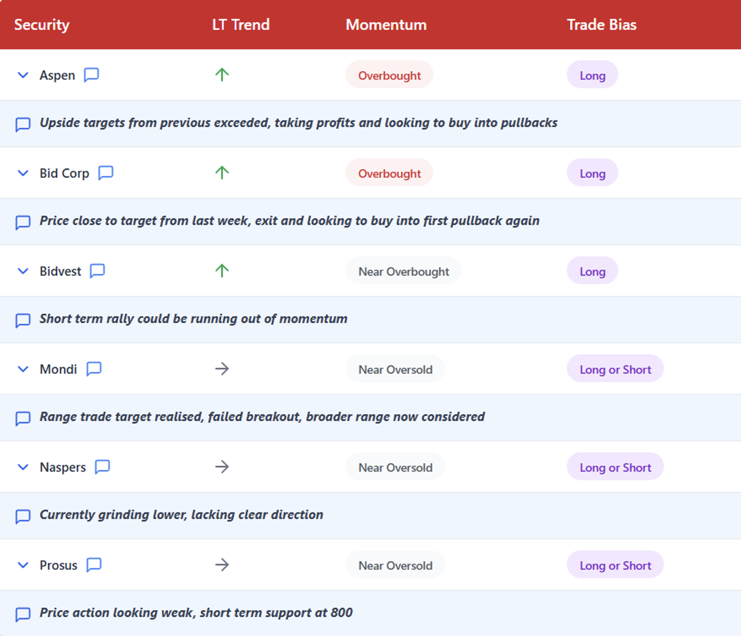This screenshot has width=741, height=636.
Task: Click the Momentum column header
Action: [386, 25]
